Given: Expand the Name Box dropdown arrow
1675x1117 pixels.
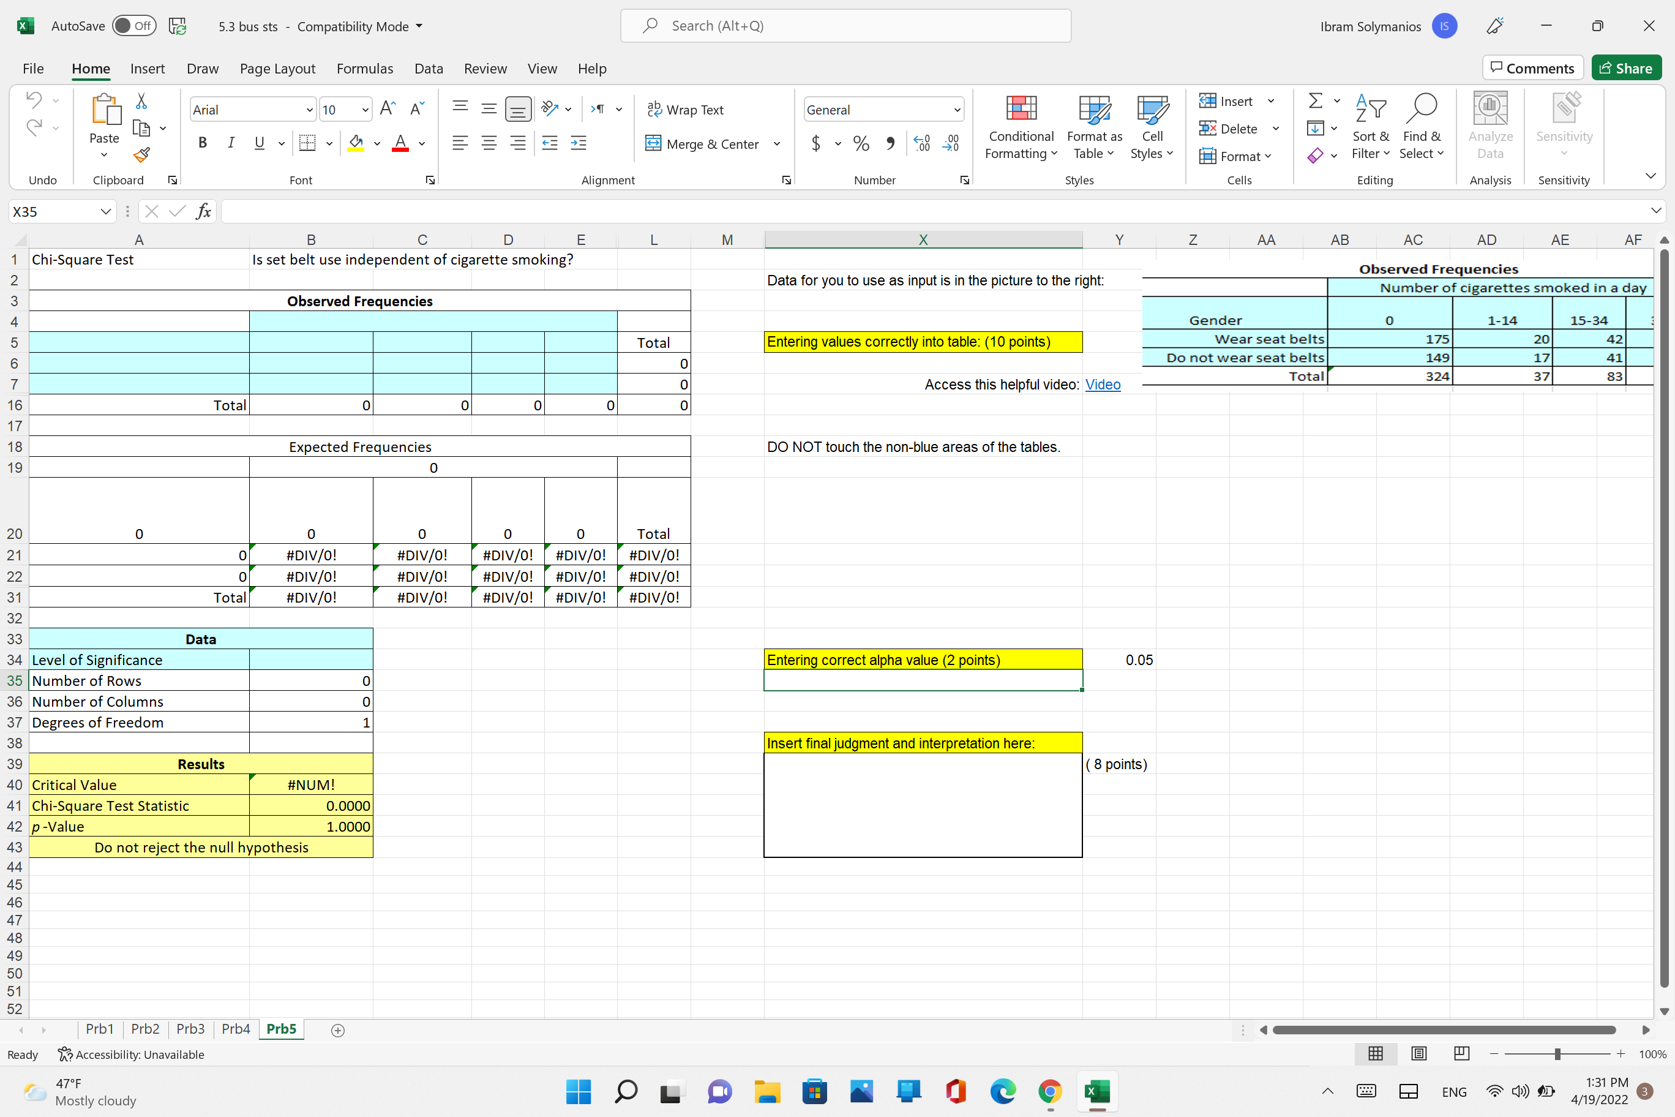Looking at the screenshot, I should point(105,211).
